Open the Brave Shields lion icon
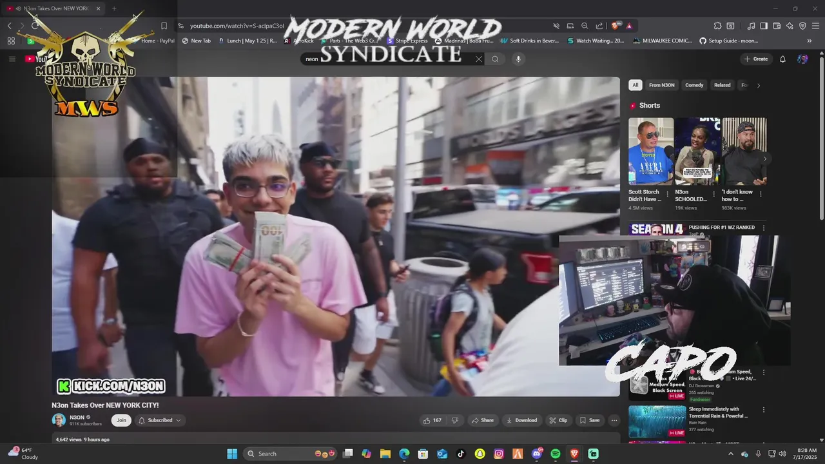This screenshot has height=464, width=825. pos(616,26)
